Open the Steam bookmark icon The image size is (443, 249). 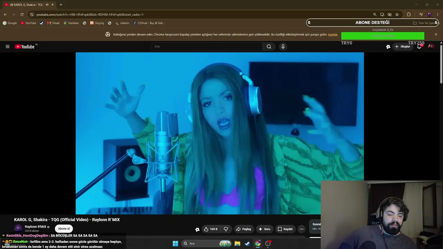(x=42, y=23)
